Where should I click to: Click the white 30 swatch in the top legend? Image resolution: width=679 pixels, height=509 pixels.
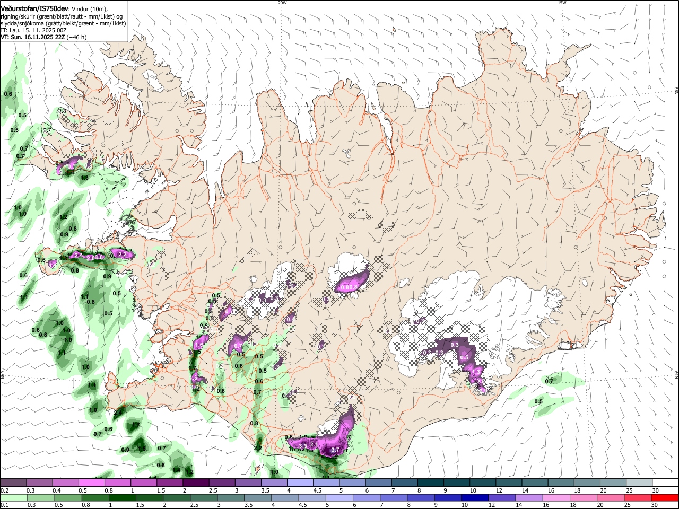click(665, 483)
